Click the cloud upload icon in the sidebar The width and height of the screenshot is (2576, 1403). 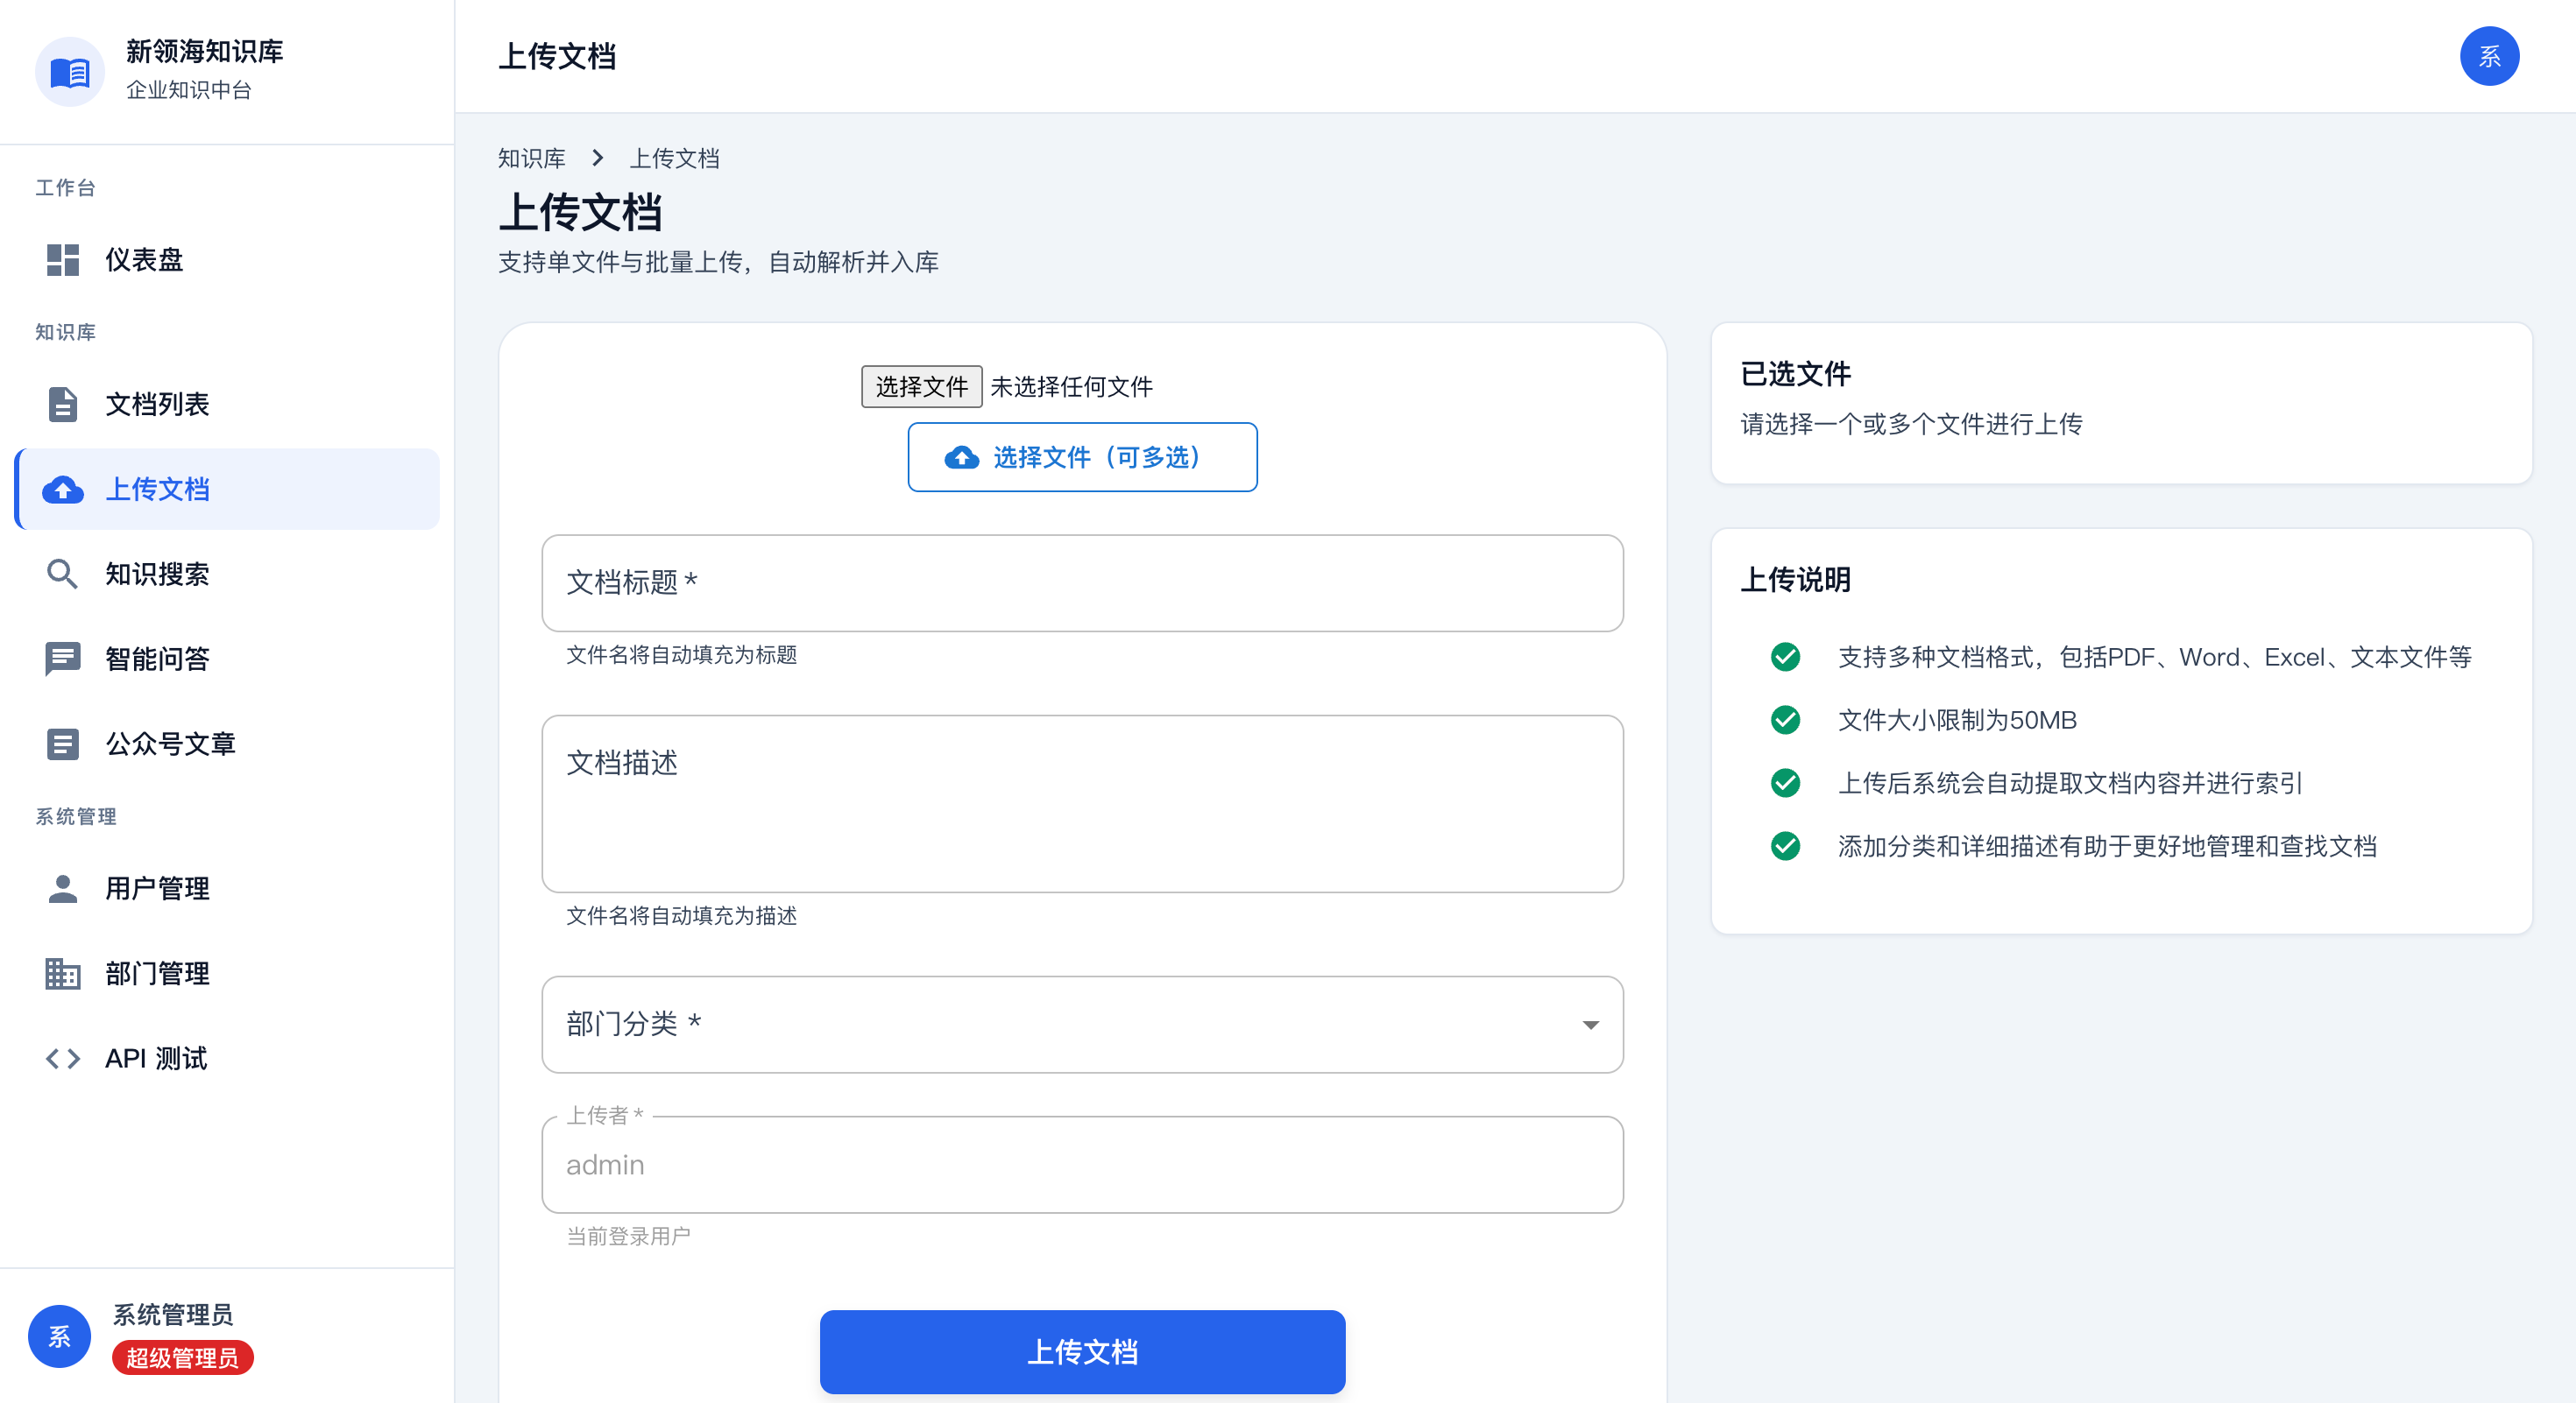click(62, 489)
